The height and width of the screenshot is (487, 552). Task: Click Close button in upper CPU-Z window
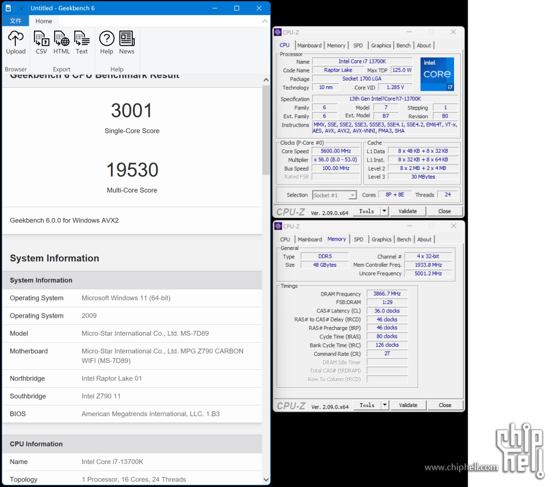point(444,211)
